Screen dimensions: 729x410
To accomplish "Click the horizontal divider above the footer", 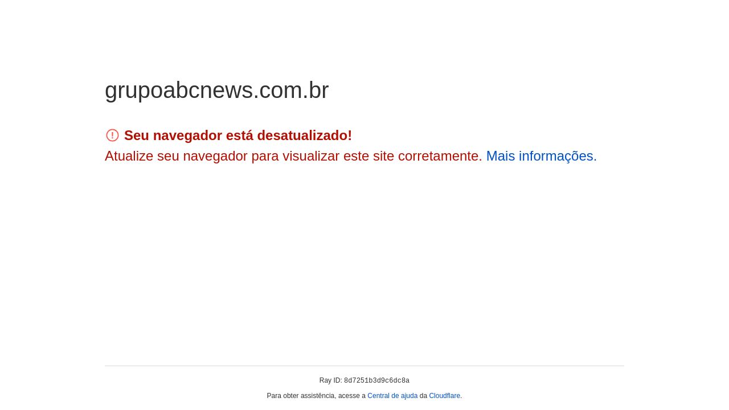I will pos(364,366).
